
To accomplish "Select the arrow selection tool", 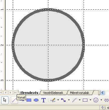I will pyautogui.click(x=5, y=100).
